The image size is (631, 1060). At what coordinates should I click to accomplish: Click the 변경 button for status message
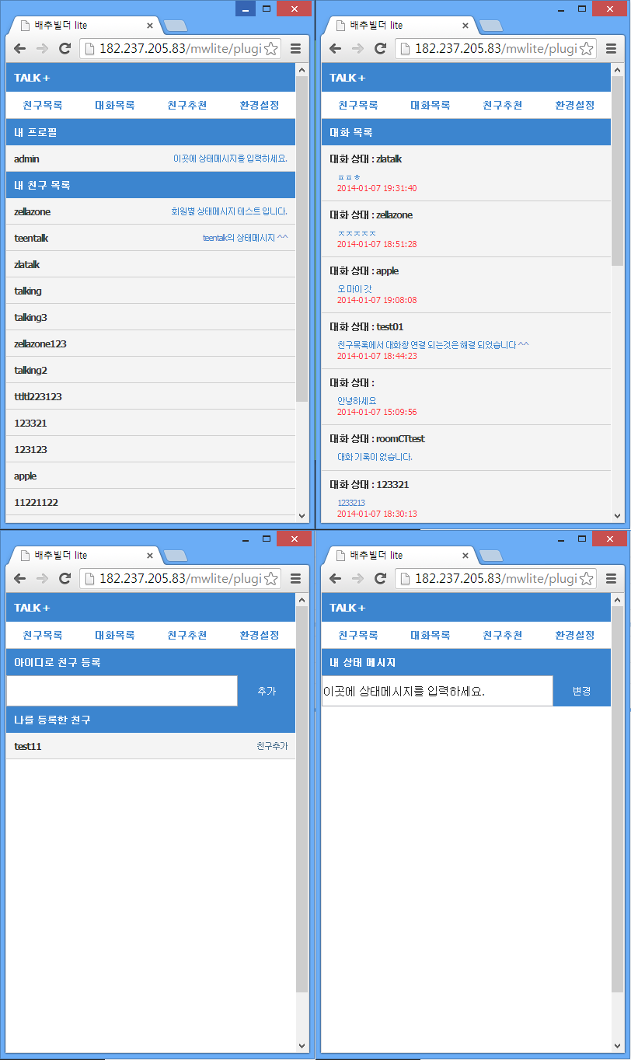pos(581,691)
